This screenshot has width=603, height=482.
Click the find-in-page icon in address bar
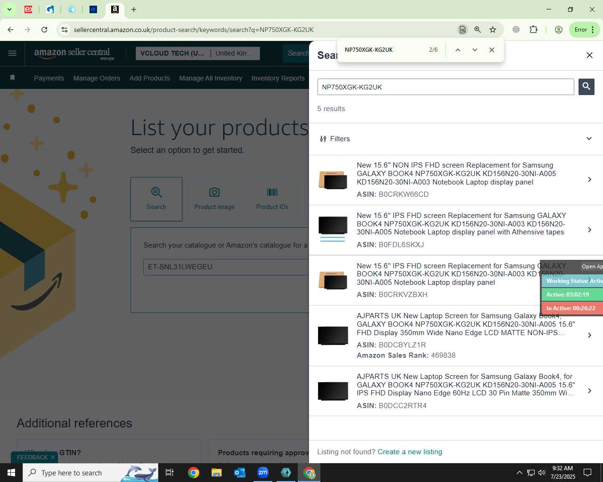pos(463,30)
